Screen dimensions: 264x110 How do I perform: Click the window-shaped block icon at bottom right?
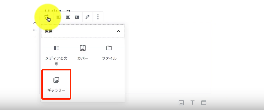[x=204, y=103]
